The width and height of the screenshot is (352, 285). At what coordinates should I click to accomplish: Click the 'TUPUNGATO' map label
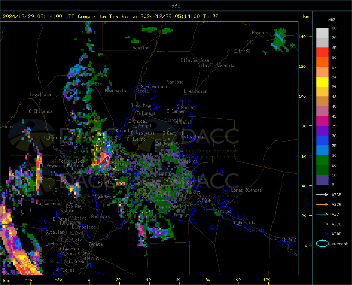click(70, 223)
